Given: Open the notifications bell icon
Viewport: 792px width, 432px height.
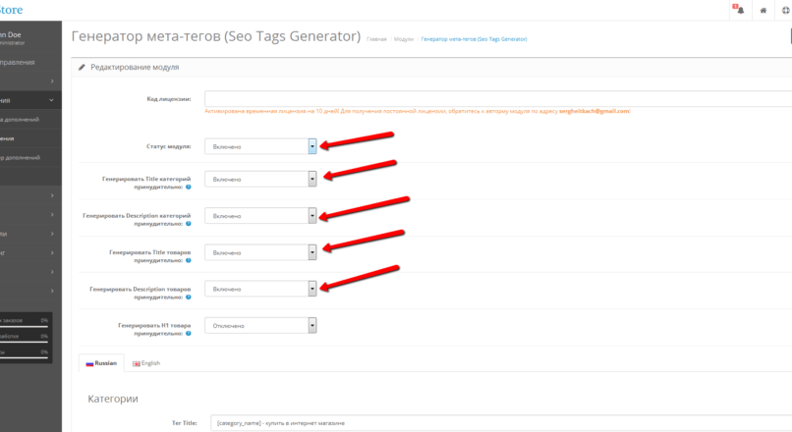Looking at the screenshot, I should click(x=737, y=10).
